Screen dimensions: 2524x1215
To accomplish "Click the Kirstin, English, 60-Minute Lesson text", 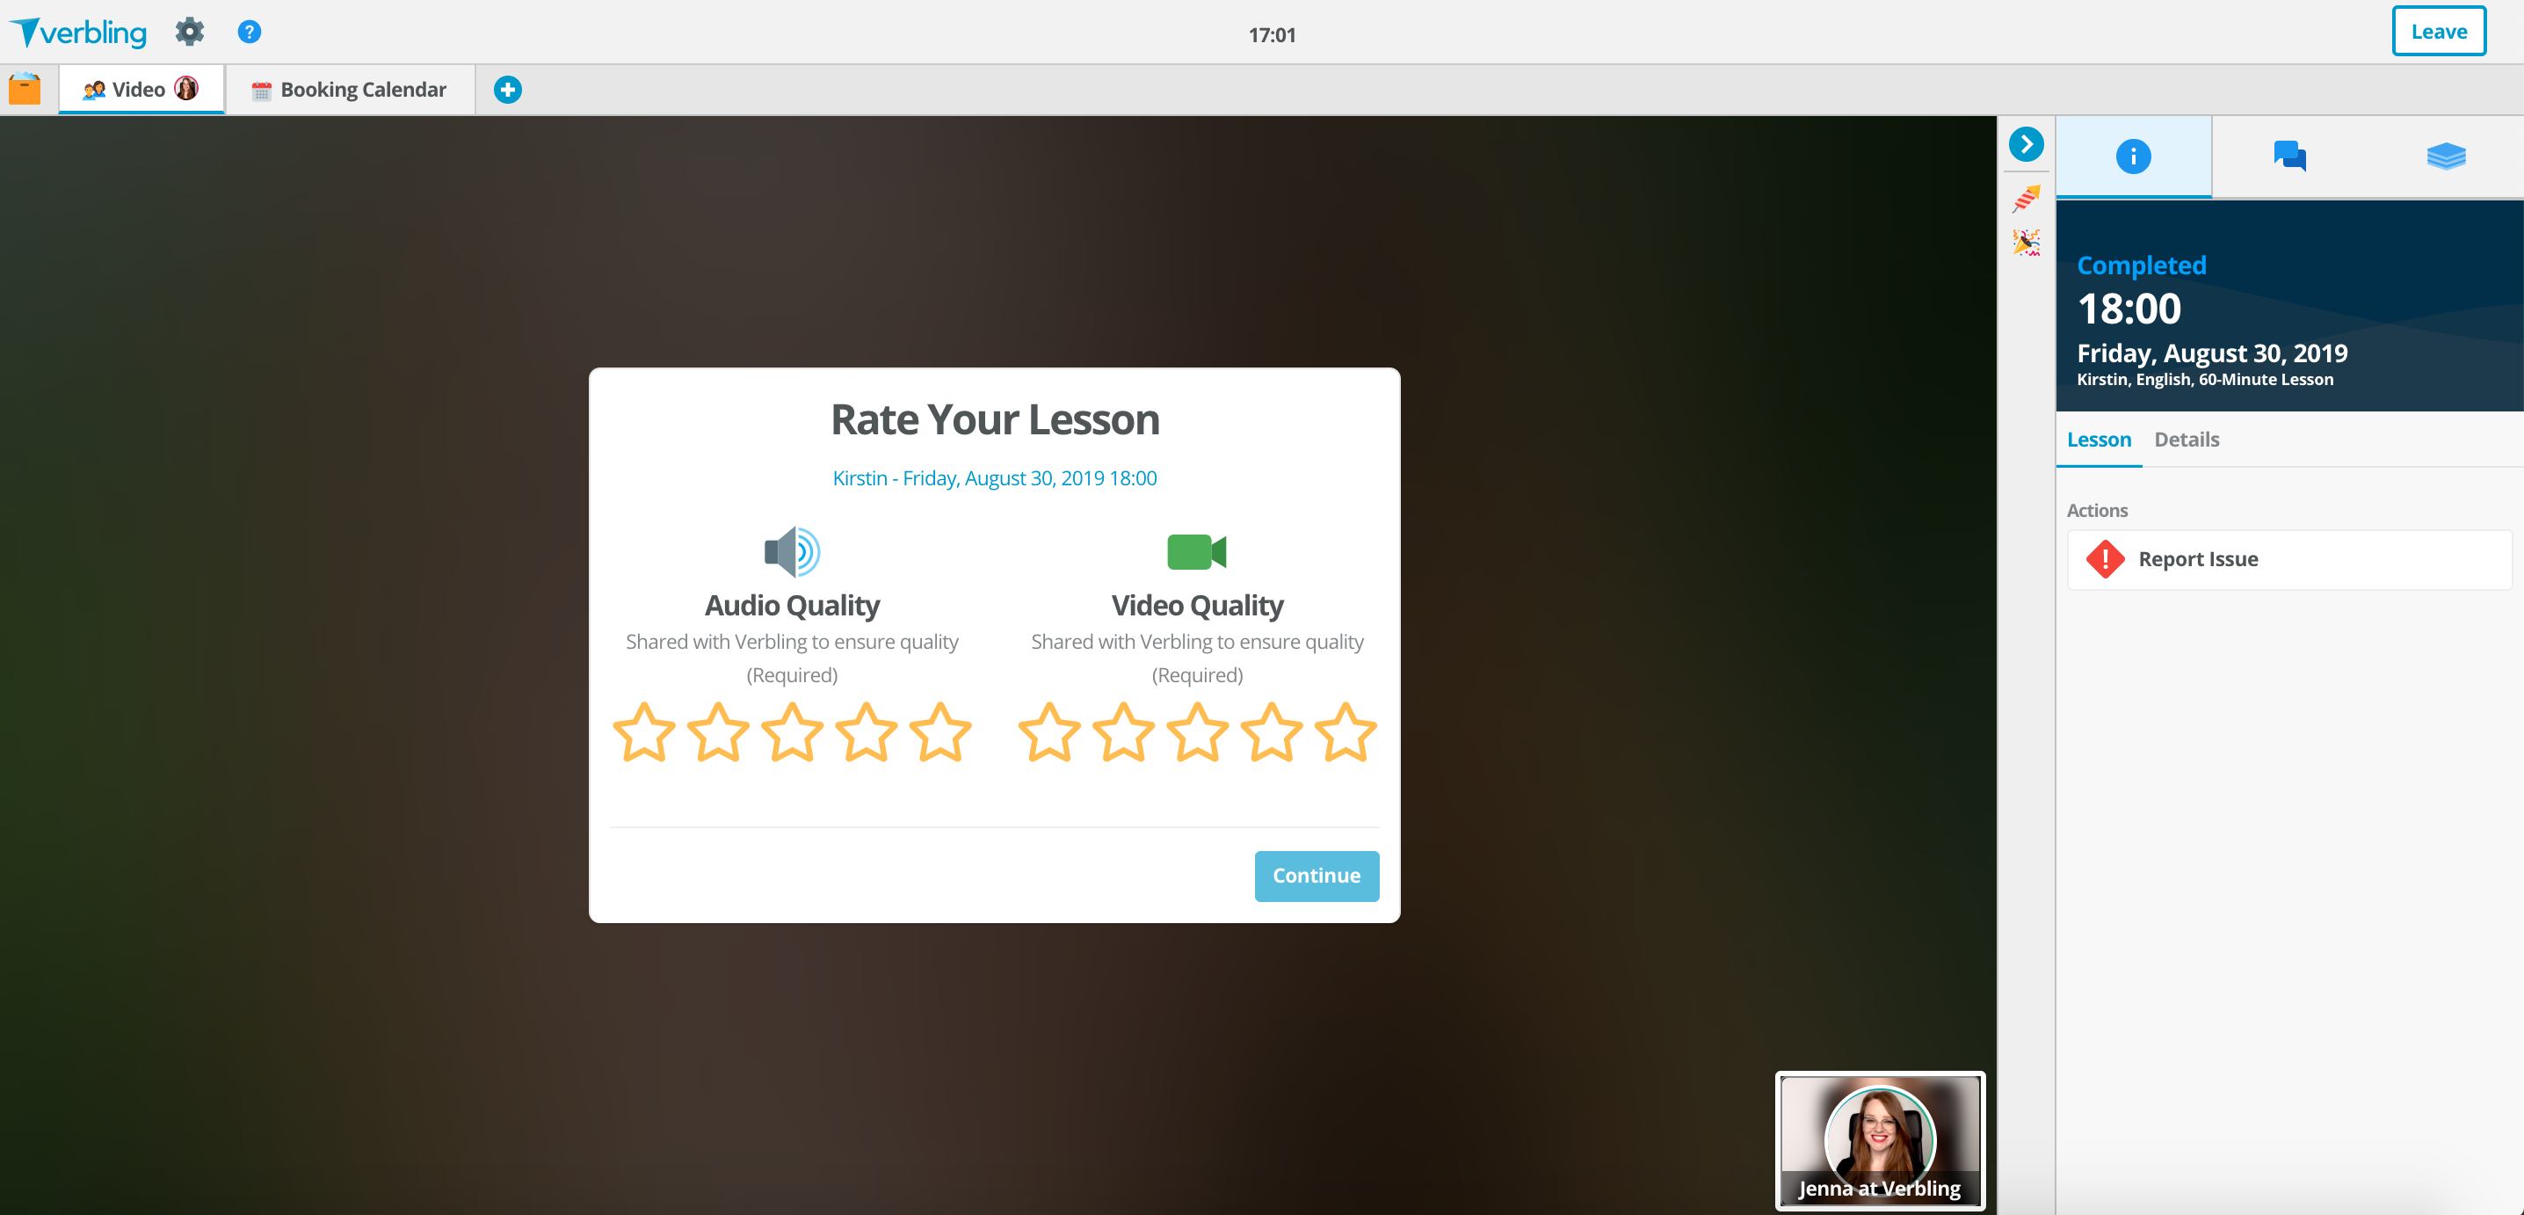I will (2205, 380).
